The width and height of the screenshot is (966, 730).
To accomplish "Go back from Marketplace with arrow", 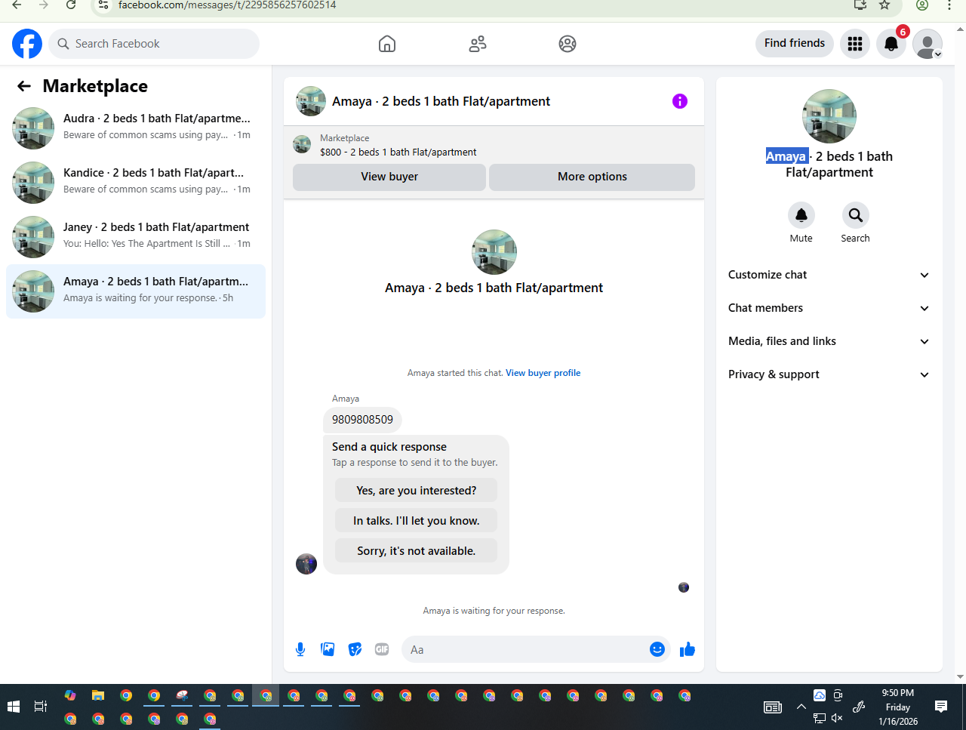I will click(x=24, y=86).
